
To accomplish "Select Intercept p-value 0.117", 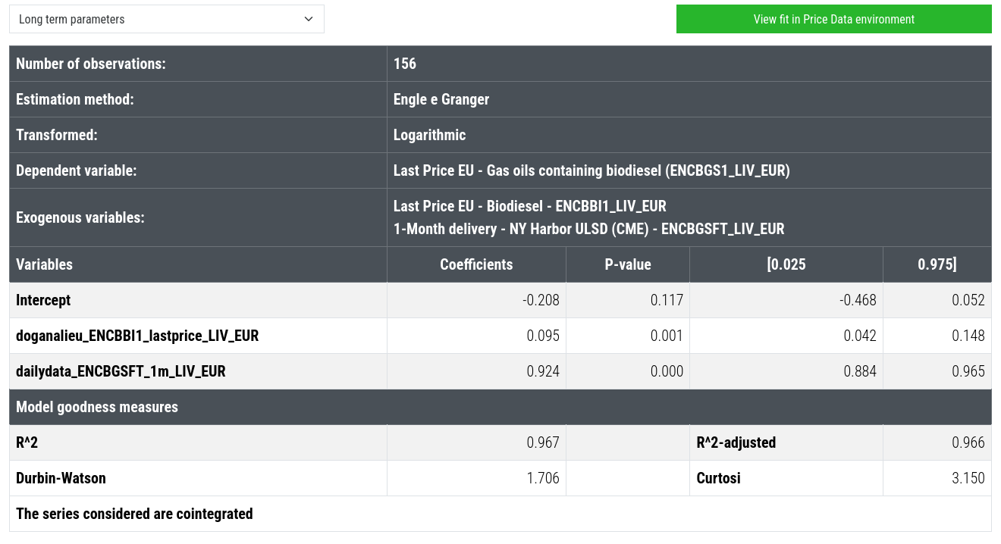I will tap(667, 300).
